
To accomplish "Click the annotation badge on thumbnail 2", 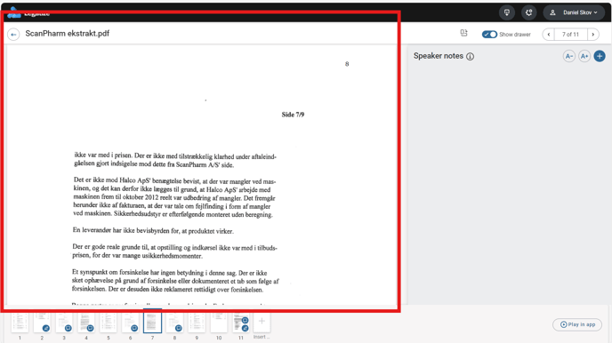I will [46, 328].
